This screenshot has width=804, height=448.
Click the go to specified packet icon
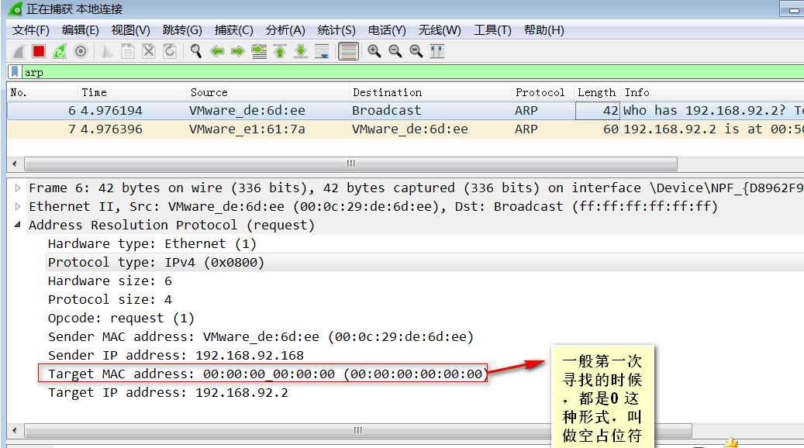[259, 51]
